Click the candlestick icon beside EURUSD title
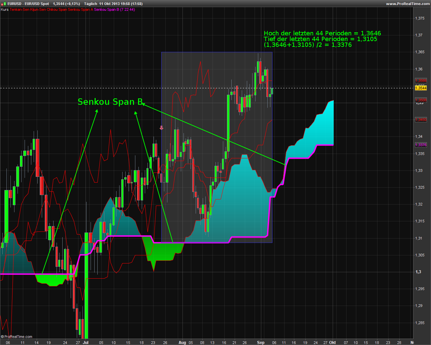This screenshot has width=431, height=345. pyautogui.click(x=4, y=4)
